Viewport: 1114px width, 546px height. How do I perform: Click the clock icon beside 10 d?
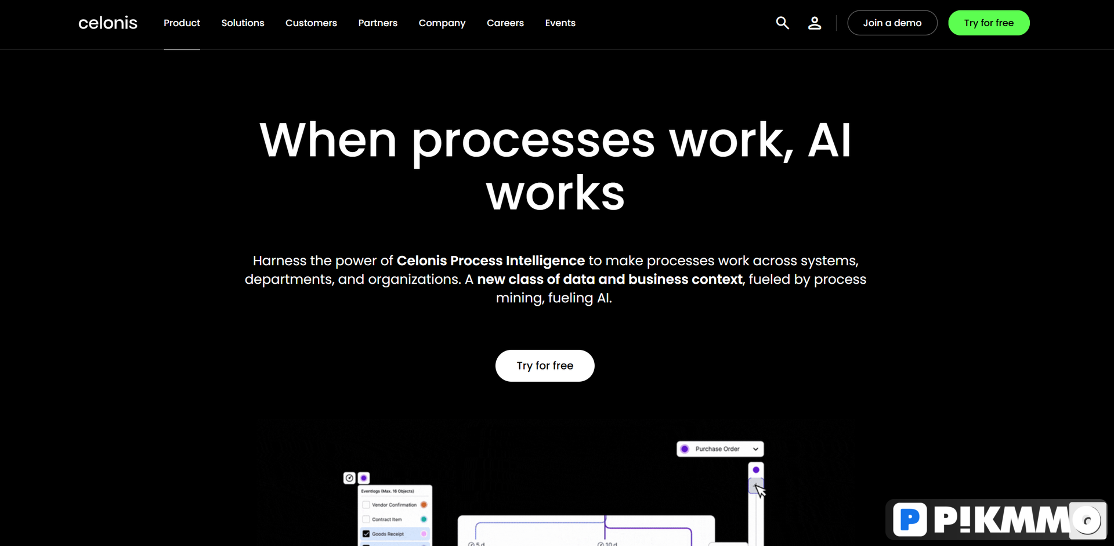pyautogui.click(x=601, y=544)
